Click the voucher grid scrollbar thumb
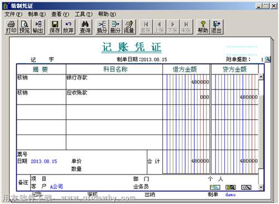Image resolution: width=279 pixels, height=204 pixels. pyautogui.click(x=261, y=132)
